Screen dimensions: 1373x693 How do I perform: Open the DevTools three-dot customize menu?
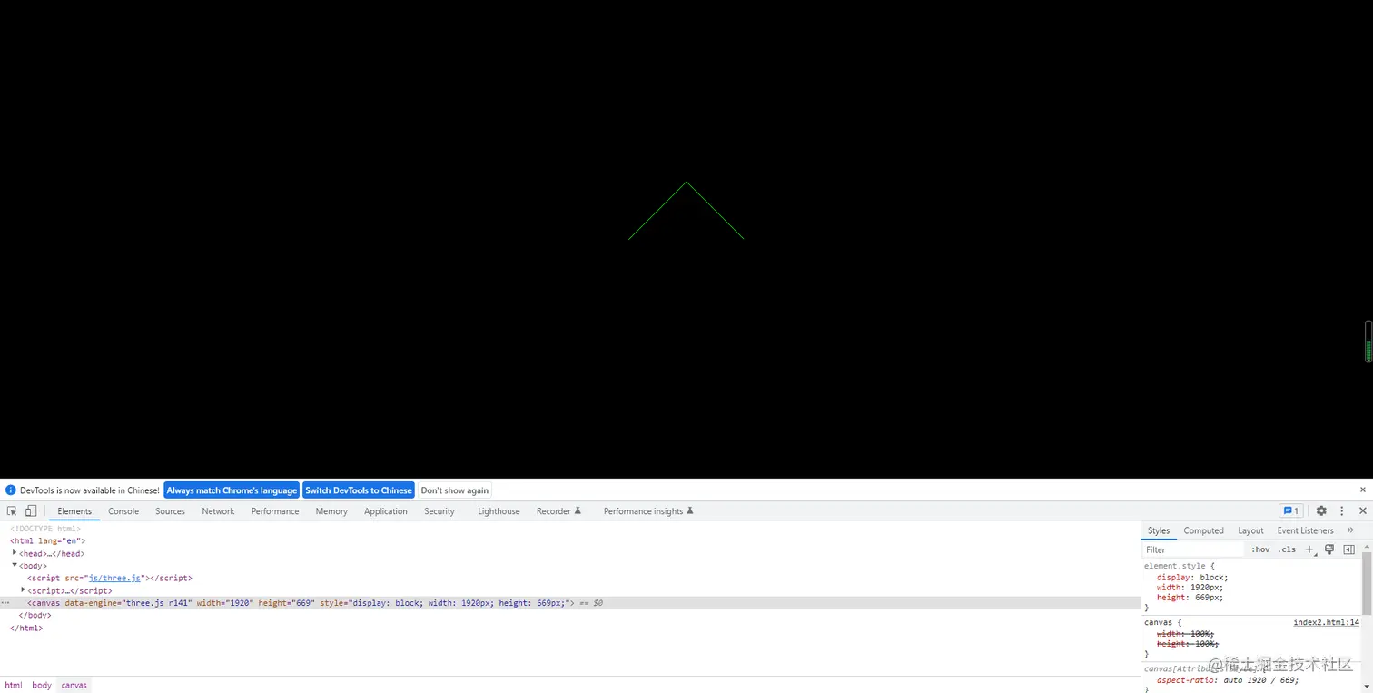[x=1342, y=511]
